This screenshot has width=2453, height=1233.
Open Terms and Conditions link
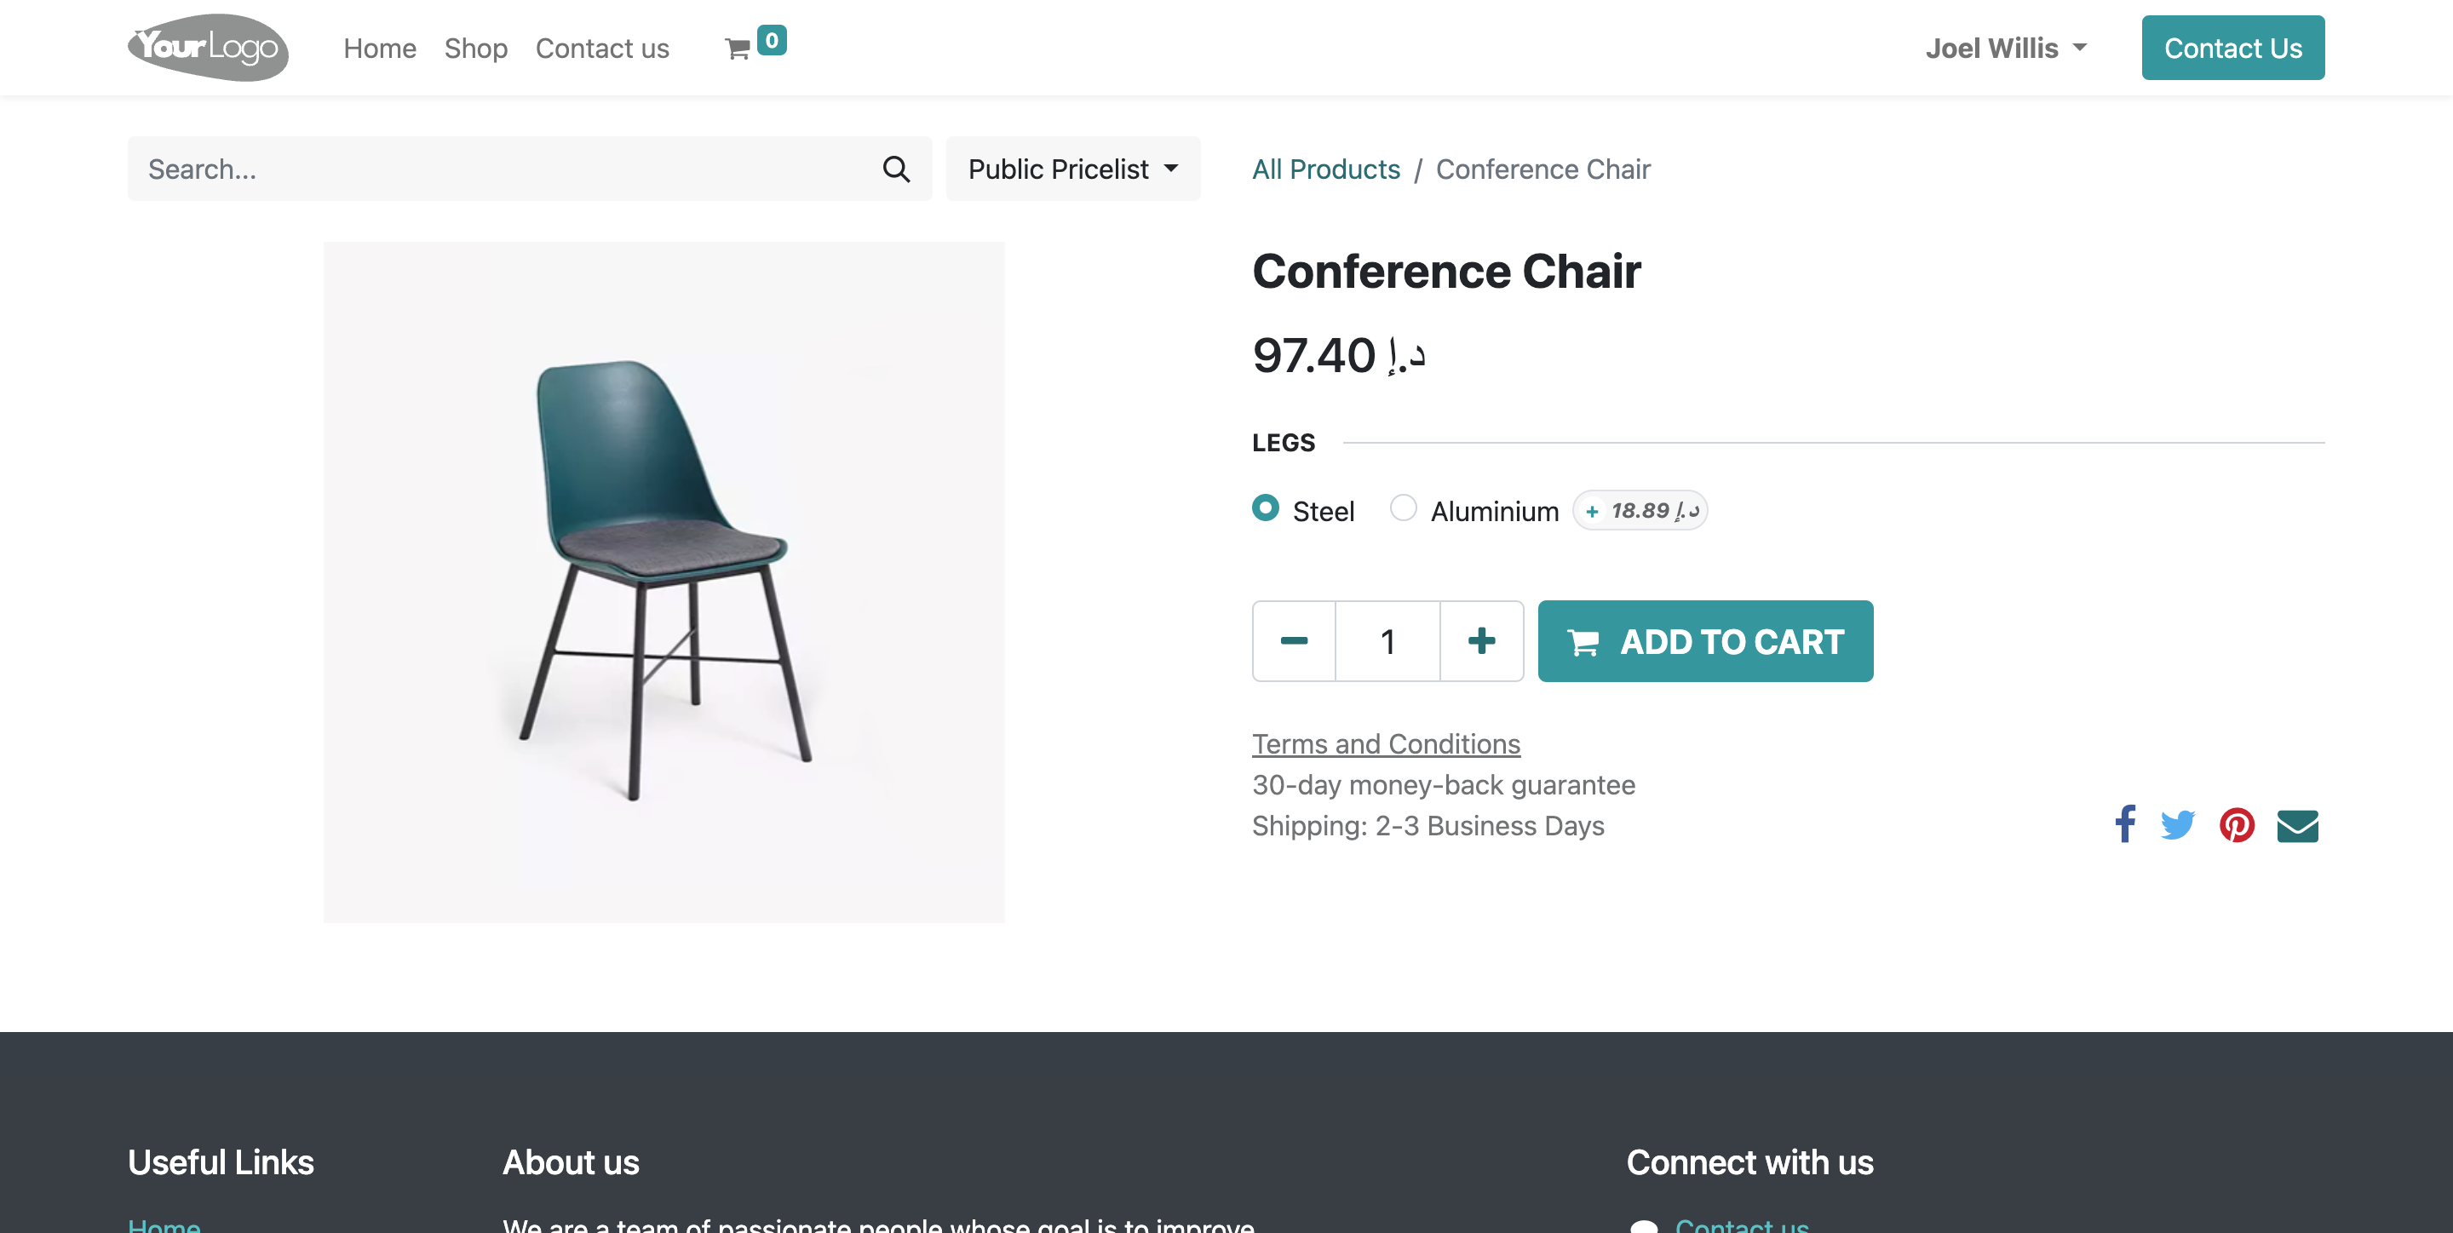point(1387,743)
